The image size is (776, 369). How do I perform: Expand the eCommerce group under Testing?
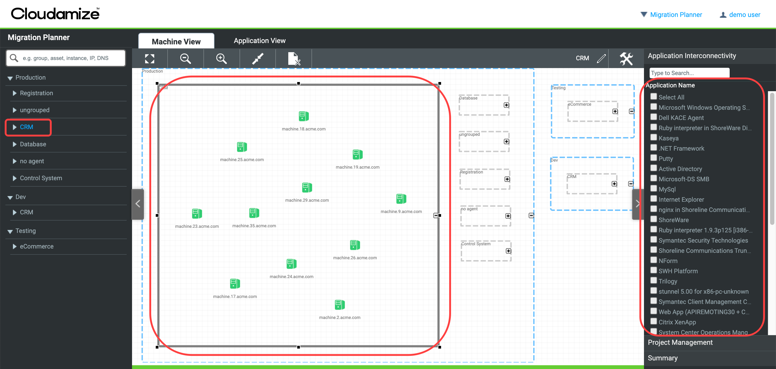coord(15,246)
